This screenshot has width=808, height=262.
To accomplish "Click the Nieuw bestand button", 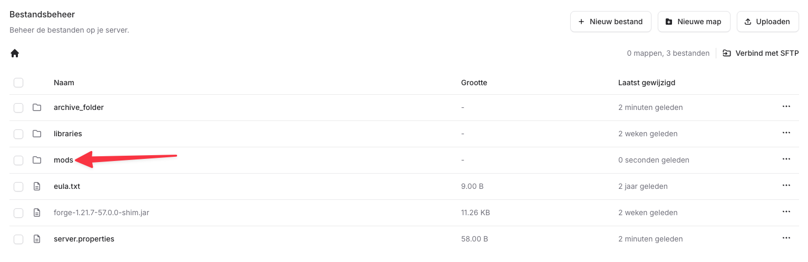I will pyautogui.click(x=611, y=22).
